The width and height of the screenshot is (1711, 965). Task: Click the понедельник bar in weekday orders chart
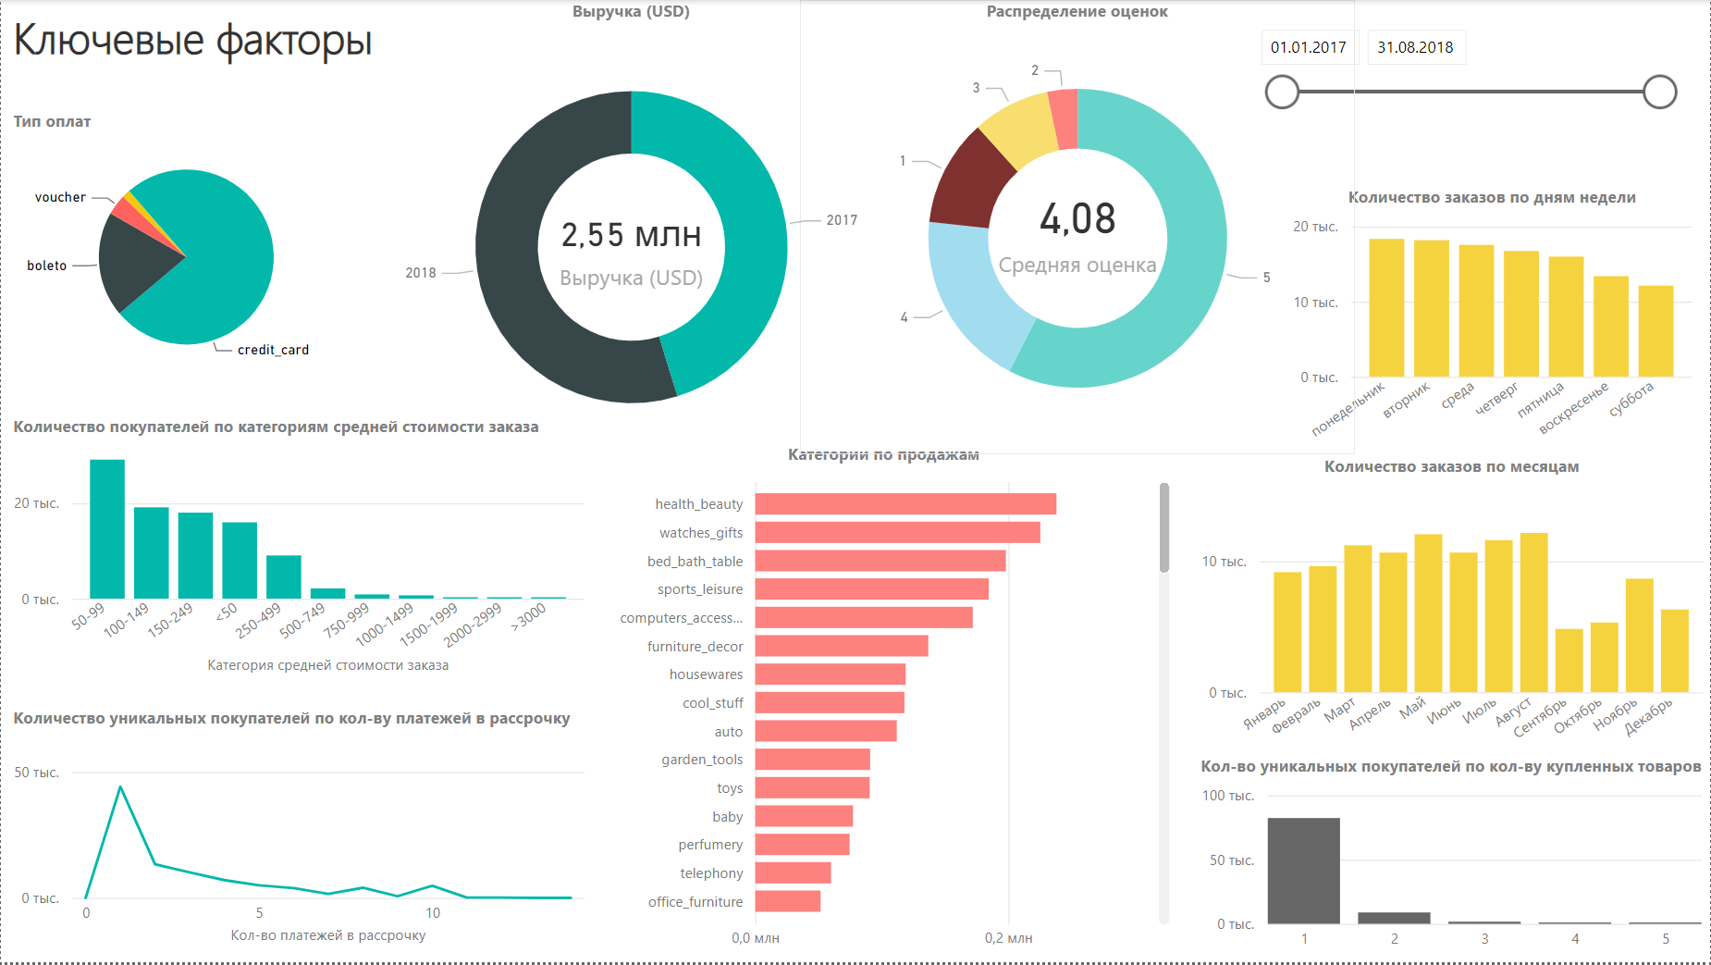(x=1385, y=305)
